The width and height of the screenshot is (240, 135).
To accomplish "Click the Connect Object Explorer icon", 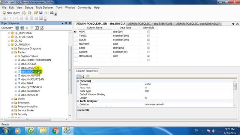I will [x=17, y=28].
